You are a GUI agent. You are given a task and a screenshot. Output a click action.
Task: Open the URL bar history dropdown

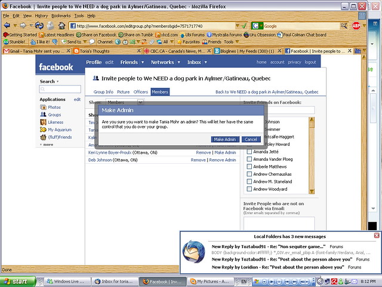(x=238, y=25)
